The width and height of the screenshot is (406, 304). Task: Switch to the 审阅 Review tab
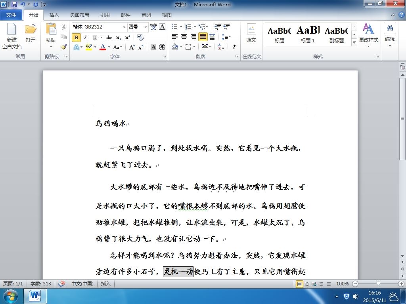(x=146, y=15)
